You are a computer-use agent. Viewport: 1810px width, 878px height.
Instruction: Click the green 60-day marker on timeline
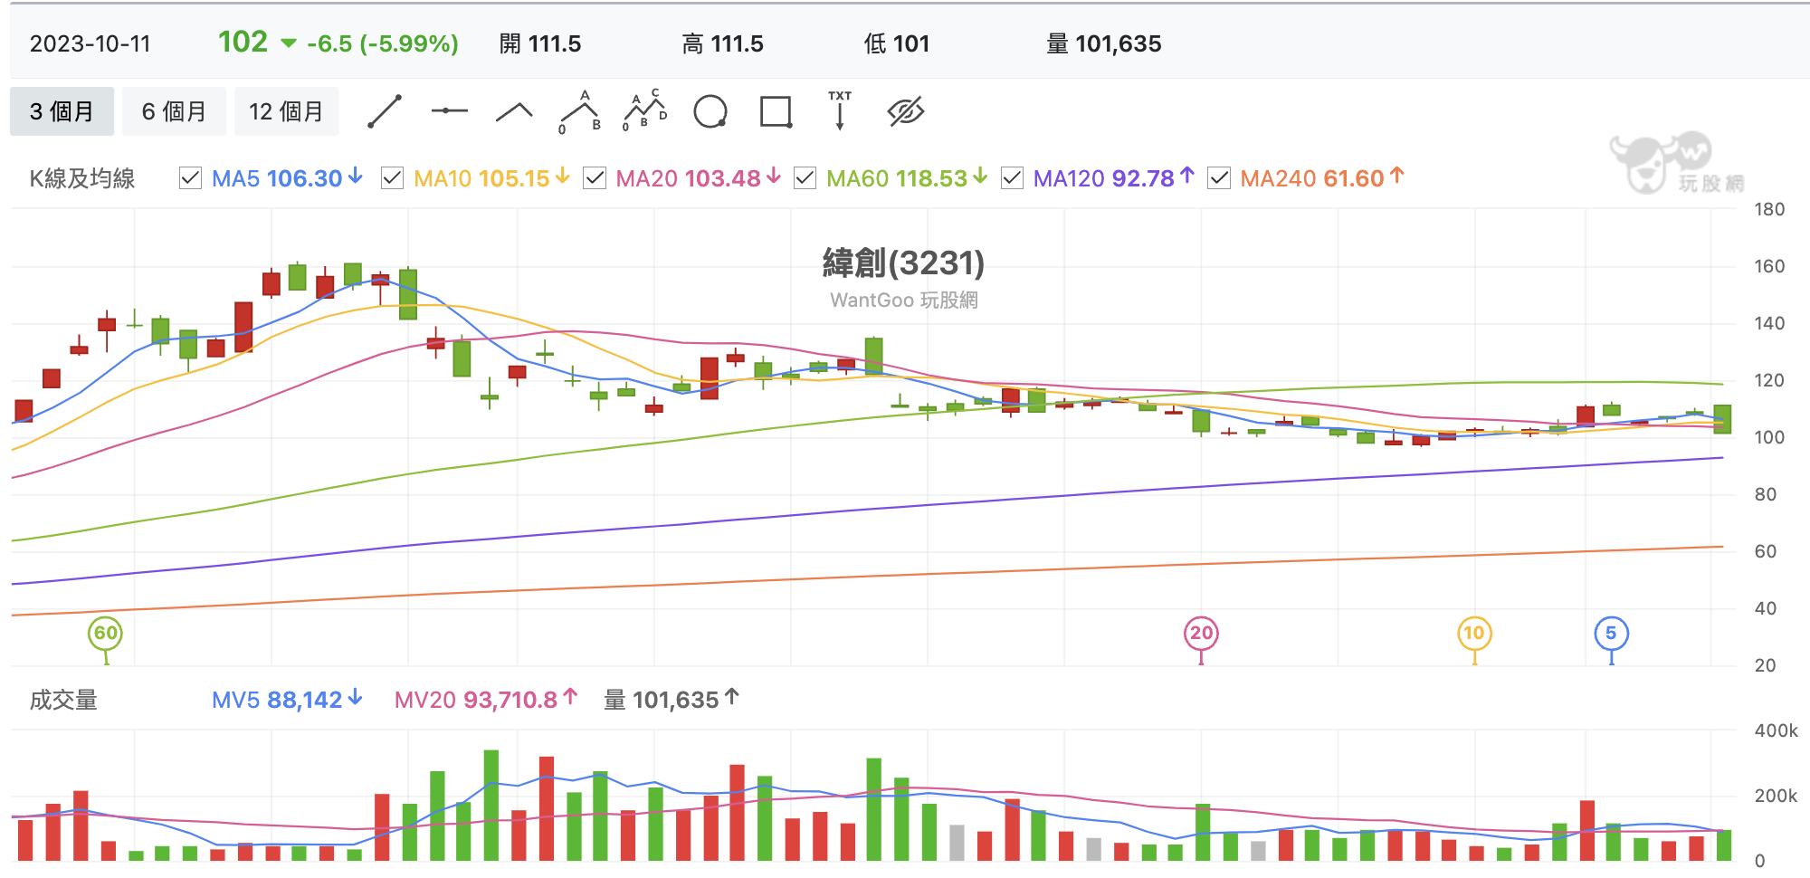coord(106,634)
